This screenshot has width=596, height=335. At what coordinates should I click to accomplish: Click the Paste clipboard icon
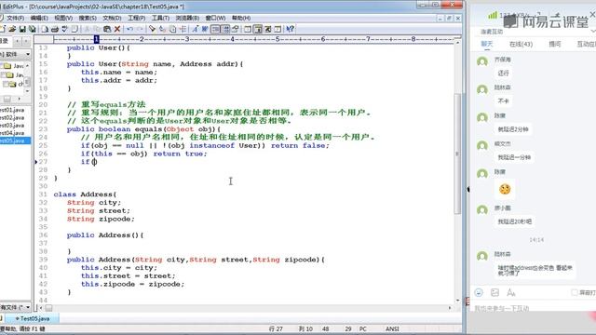(107, 29)
